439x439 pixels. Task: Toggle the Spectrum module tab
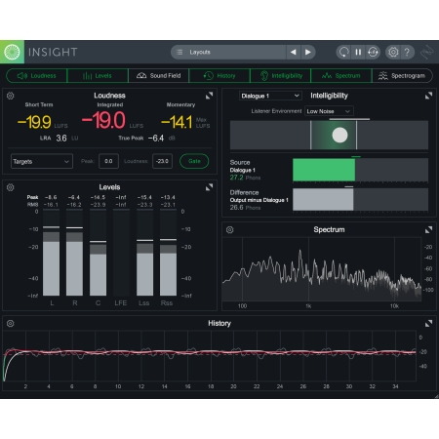coord(341,76)
